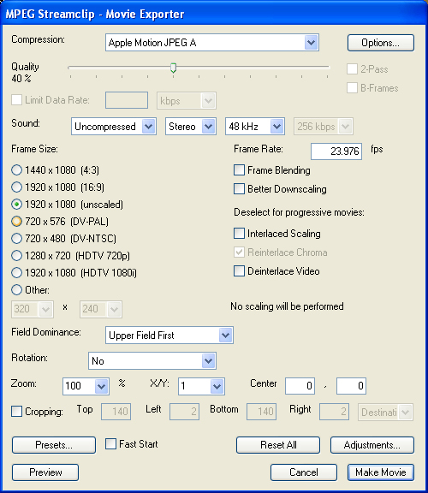Choose 1280 x 720 (HDTV 720p) radio

coord(16,255)
